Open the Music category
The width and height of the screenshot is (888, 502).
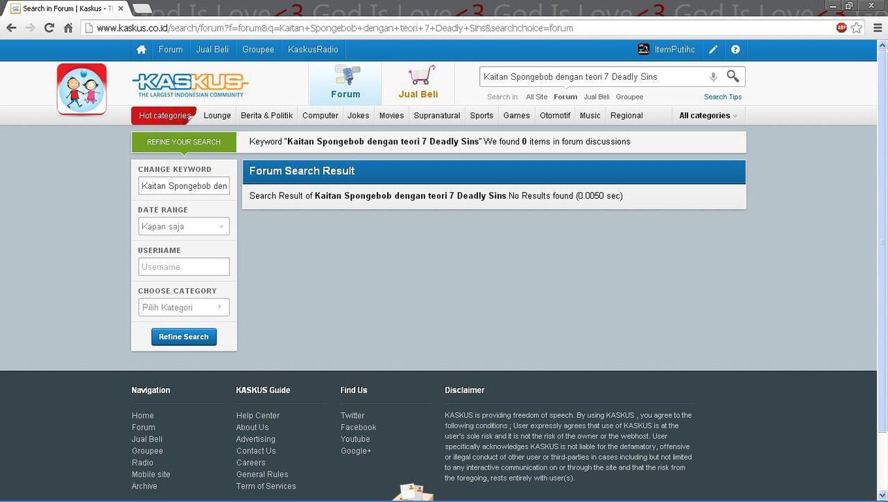click(x=590, y=115)
